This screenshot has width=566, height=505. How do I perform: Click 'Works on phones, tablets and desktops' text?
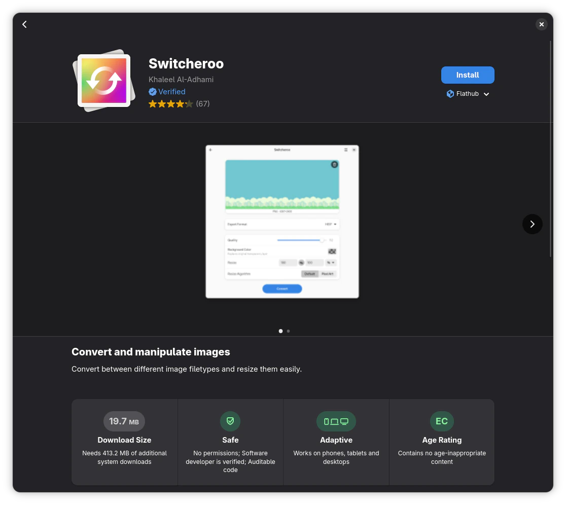336,457
